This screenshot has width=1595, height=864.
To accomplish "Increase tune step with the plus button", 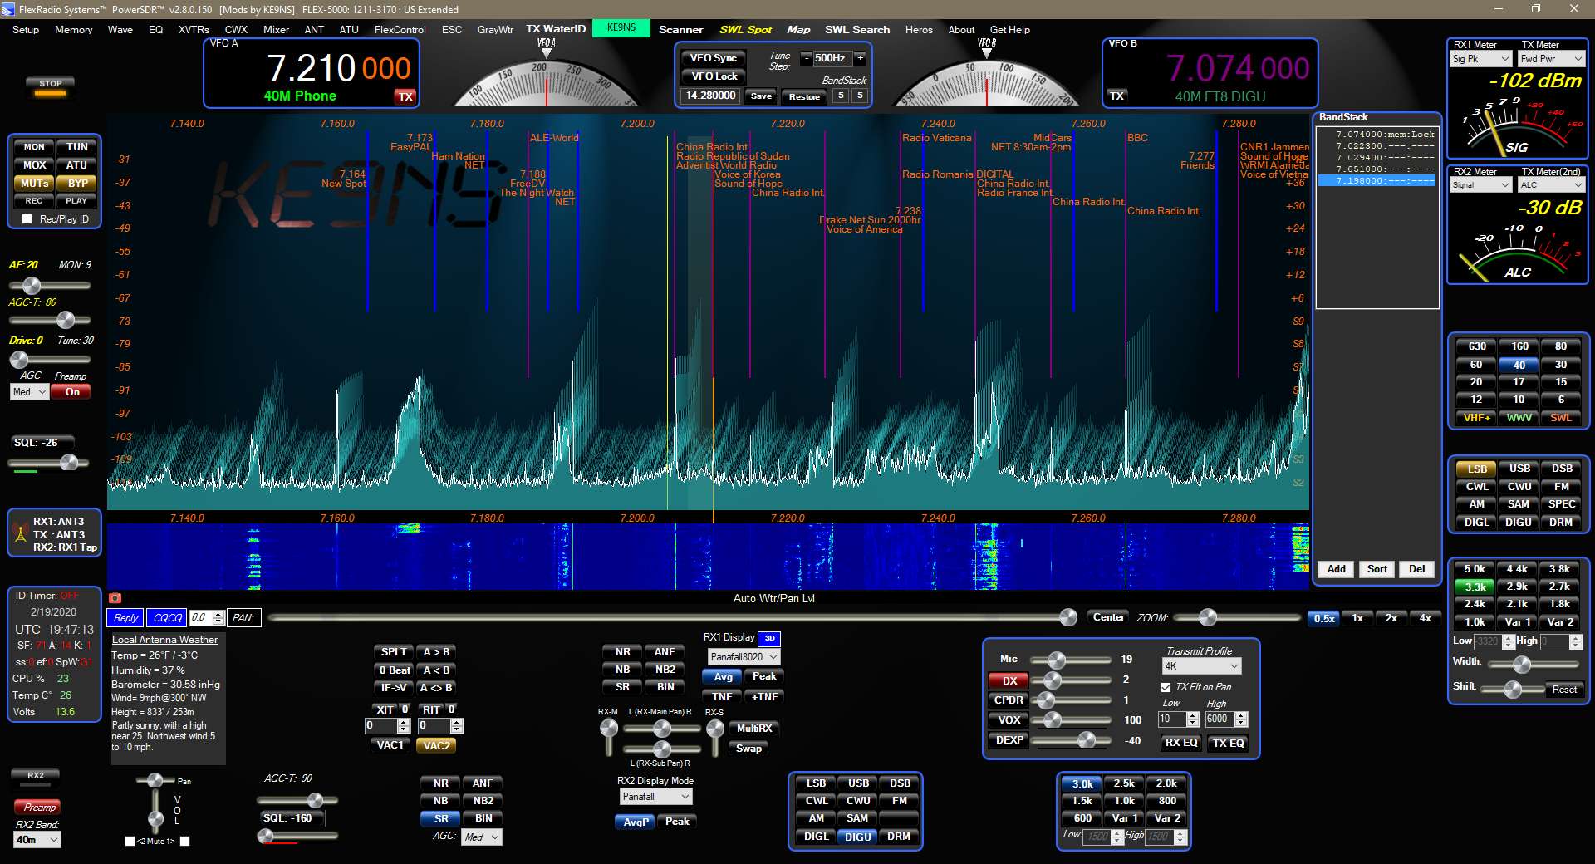I will point(860,58).
